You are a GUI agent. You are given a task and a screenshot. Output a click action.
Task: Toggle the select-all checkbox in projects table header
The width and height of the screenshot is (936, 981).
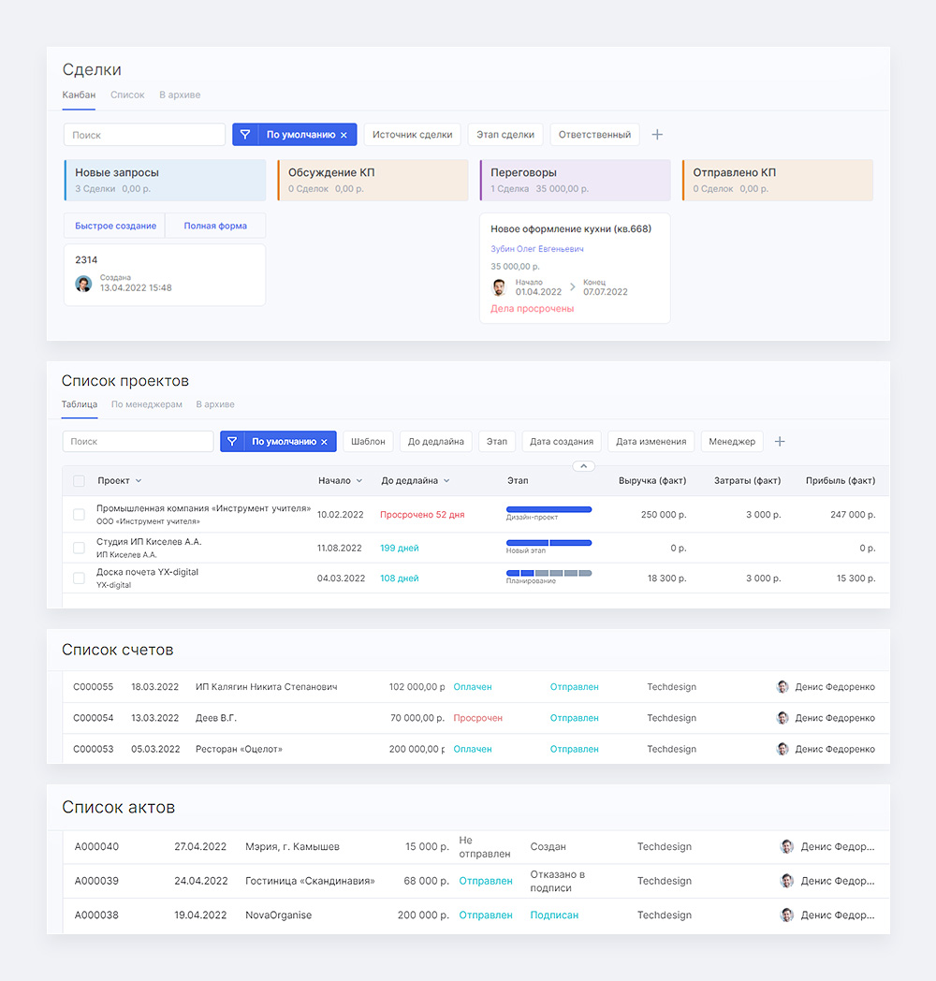(x=79, y=481)
